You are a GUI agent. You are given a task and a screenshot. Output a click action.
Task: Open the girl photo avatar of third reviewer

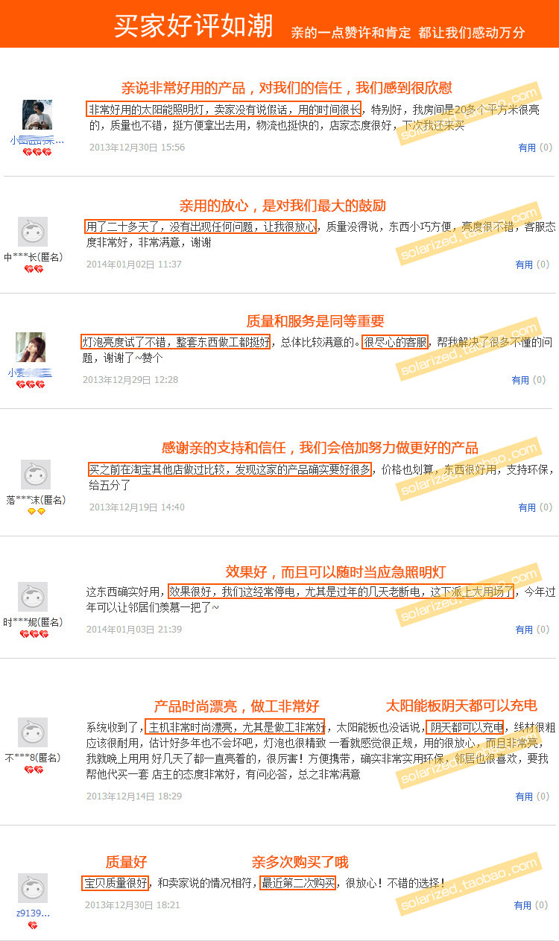31,347
